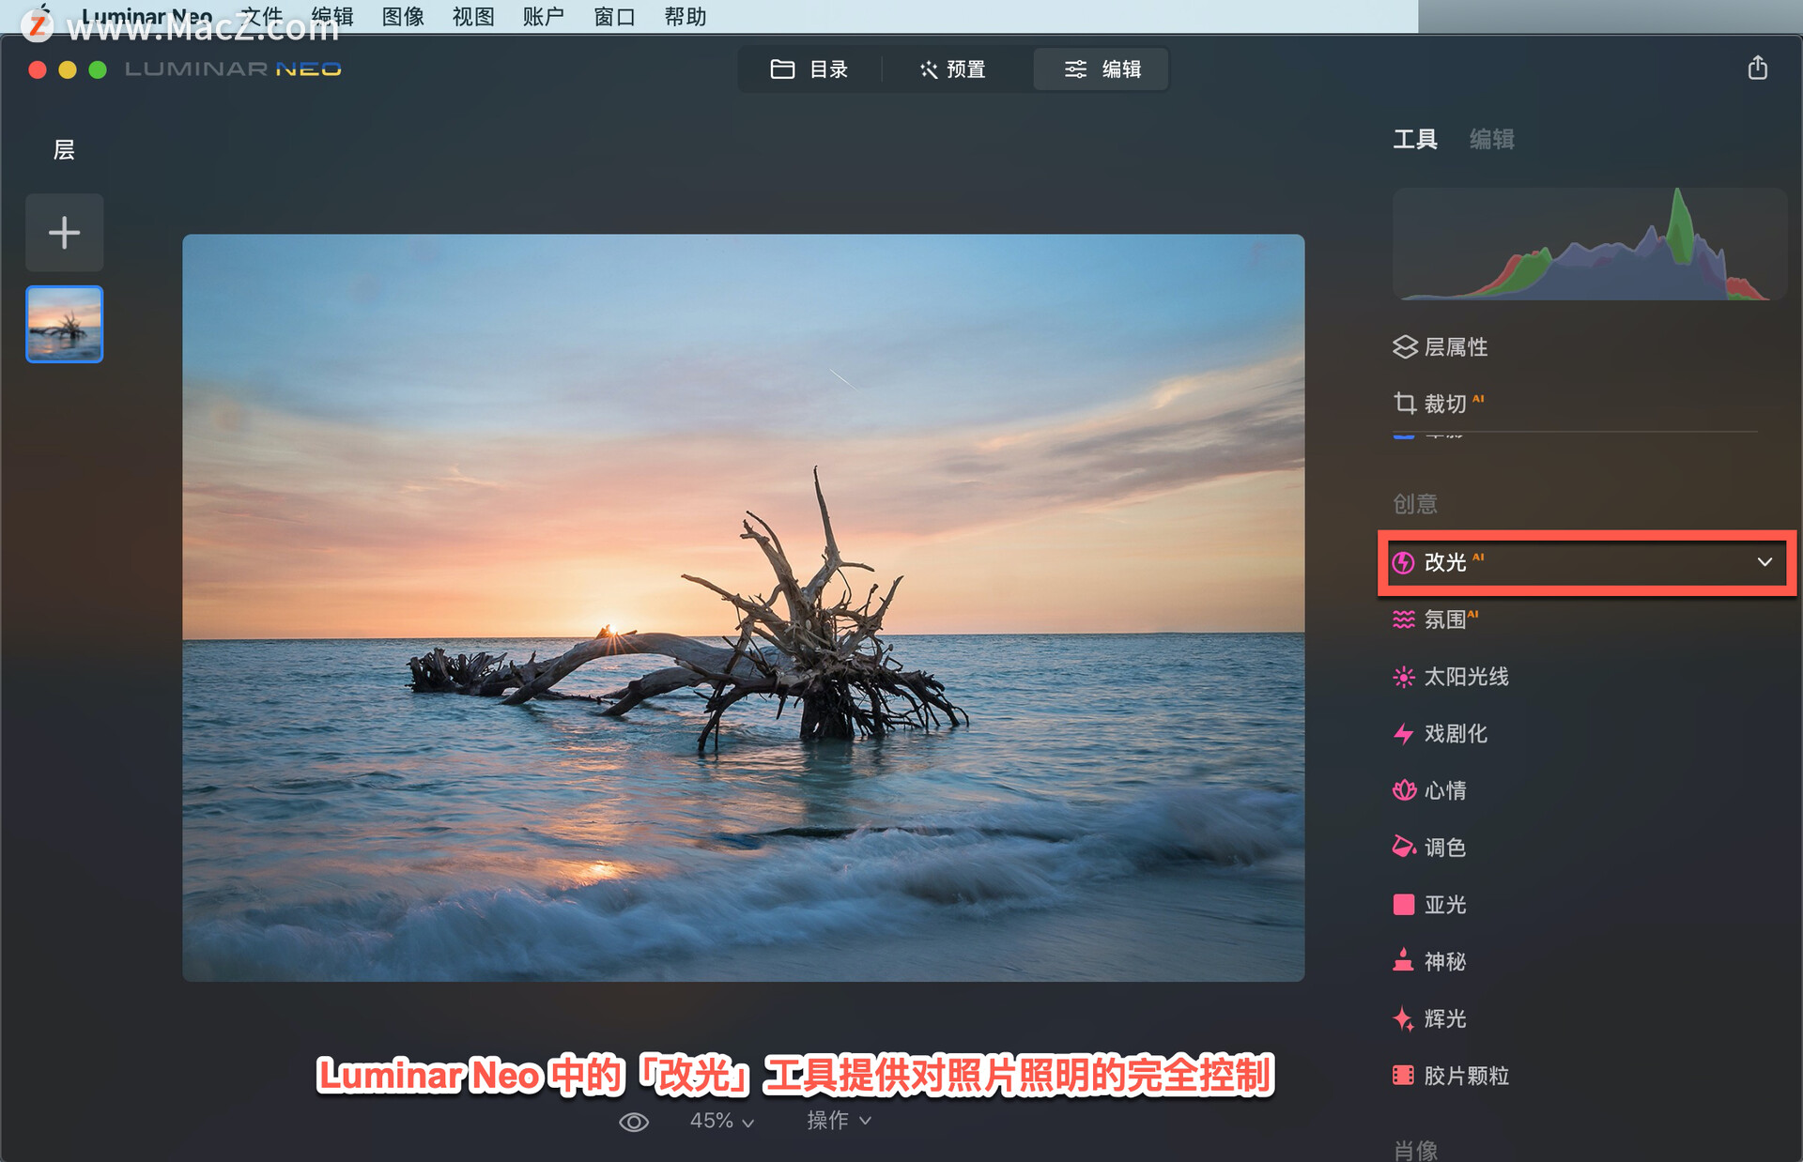Open the 胶片颗粒 tool label
Screen dimensions: 1803x1162
tap(1466, 1076)
